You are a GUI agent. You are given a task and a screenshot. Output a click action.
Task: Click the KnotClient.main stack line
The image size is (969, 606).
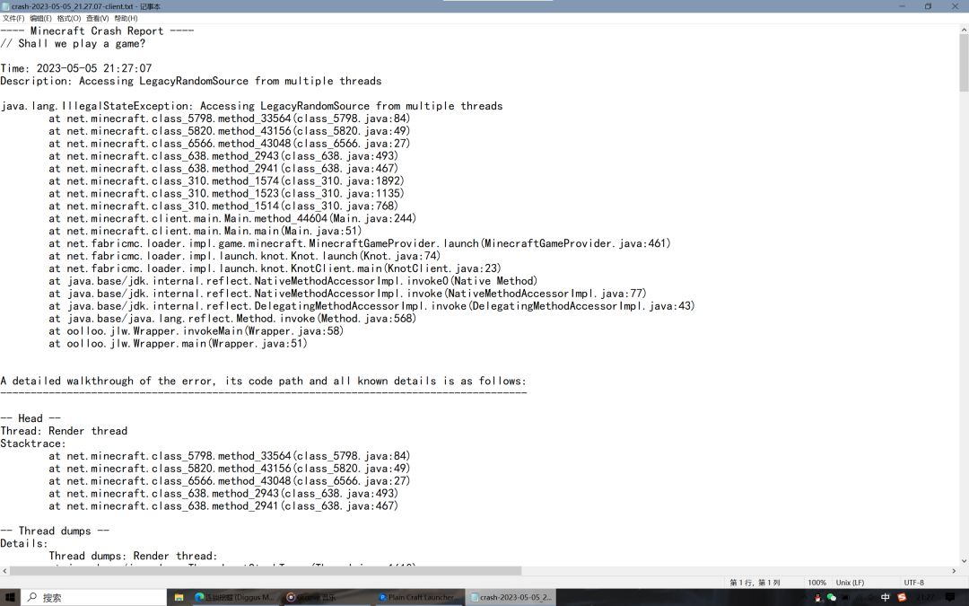tap(275, 268)
